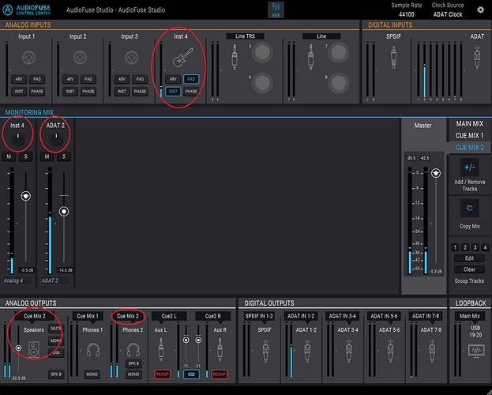Click the Clear group tracks button
The image size is (492, 395).
tap(469, 269)
